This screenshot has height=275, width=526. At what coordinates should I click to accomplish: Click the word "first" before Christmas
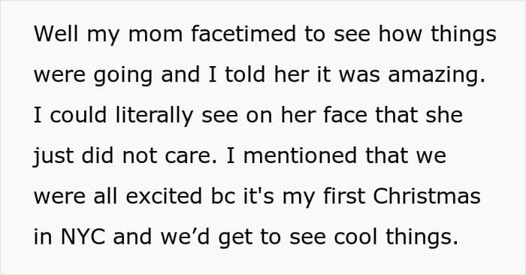344,196
